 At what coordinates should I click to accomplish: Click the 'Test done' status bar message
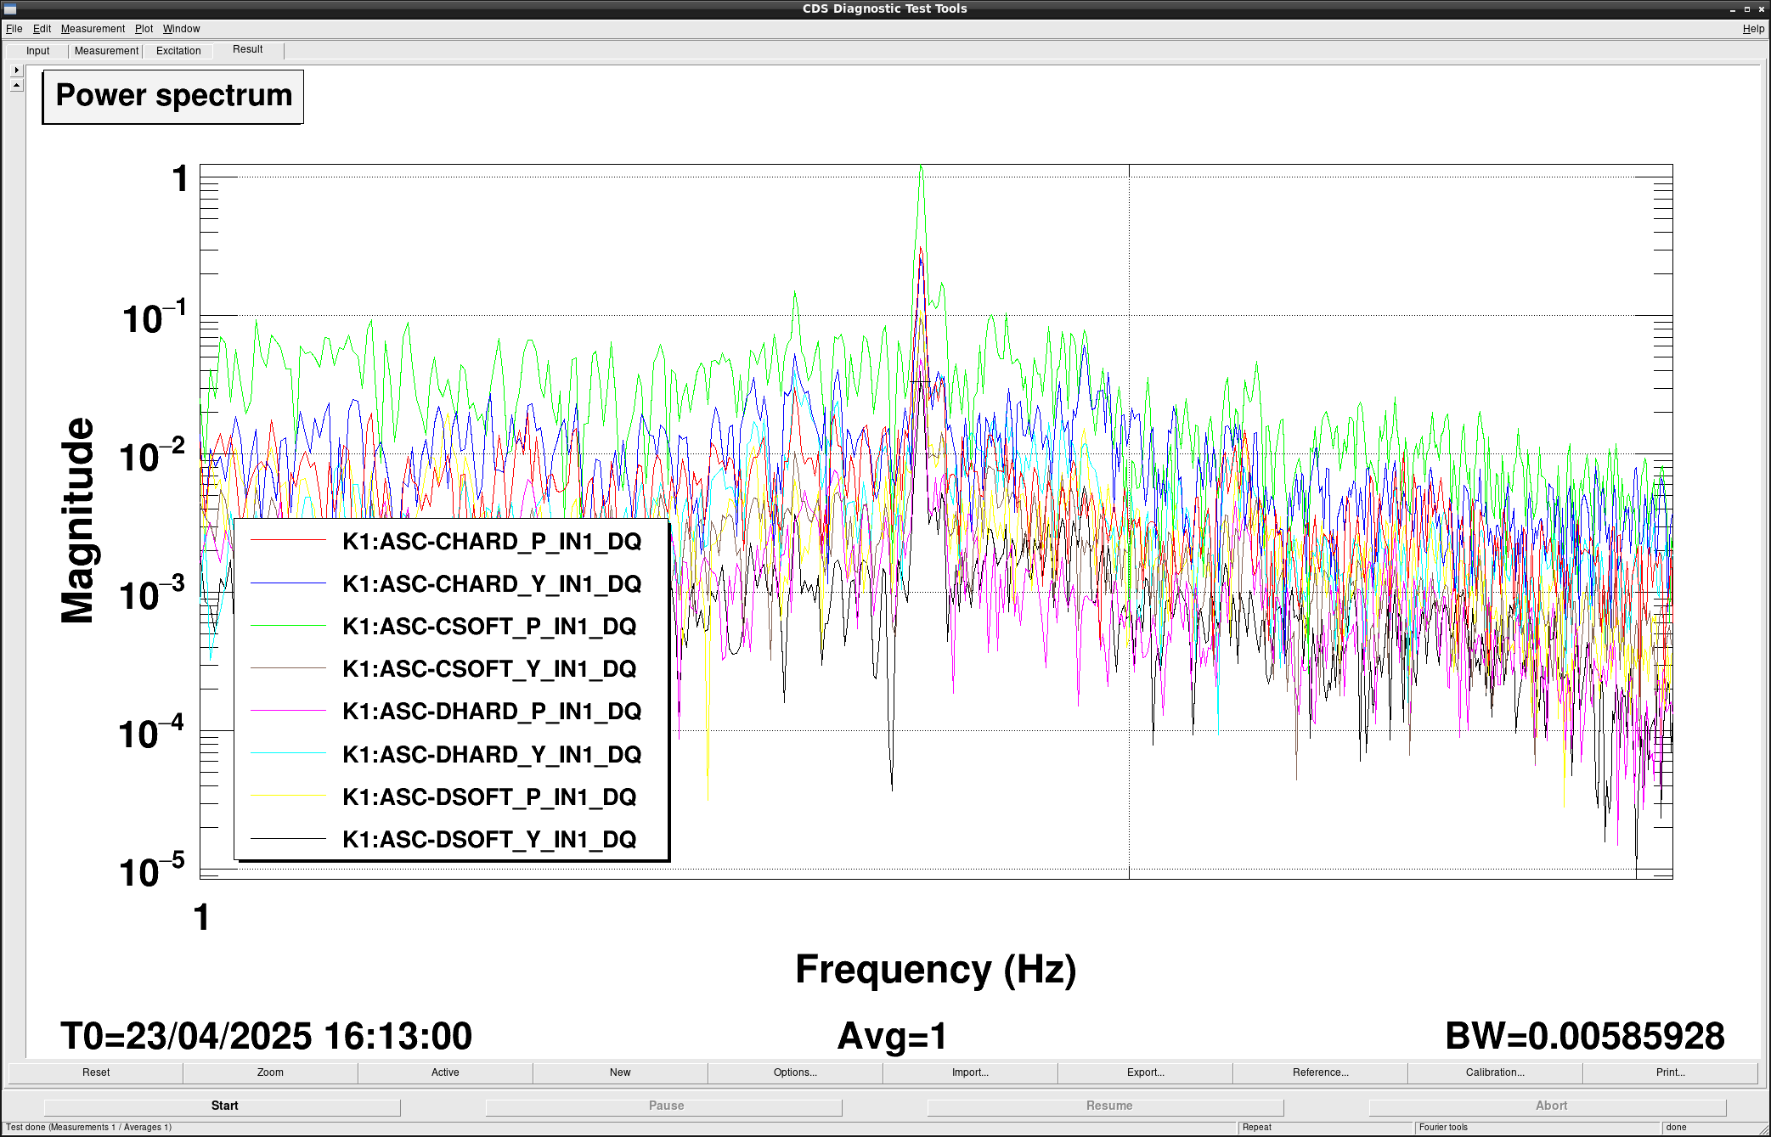coord(89,1128)
